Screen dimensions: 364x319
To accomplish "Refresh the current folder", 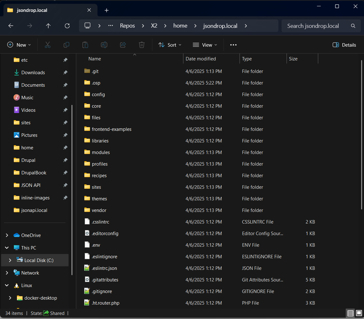I will (67, 26).
